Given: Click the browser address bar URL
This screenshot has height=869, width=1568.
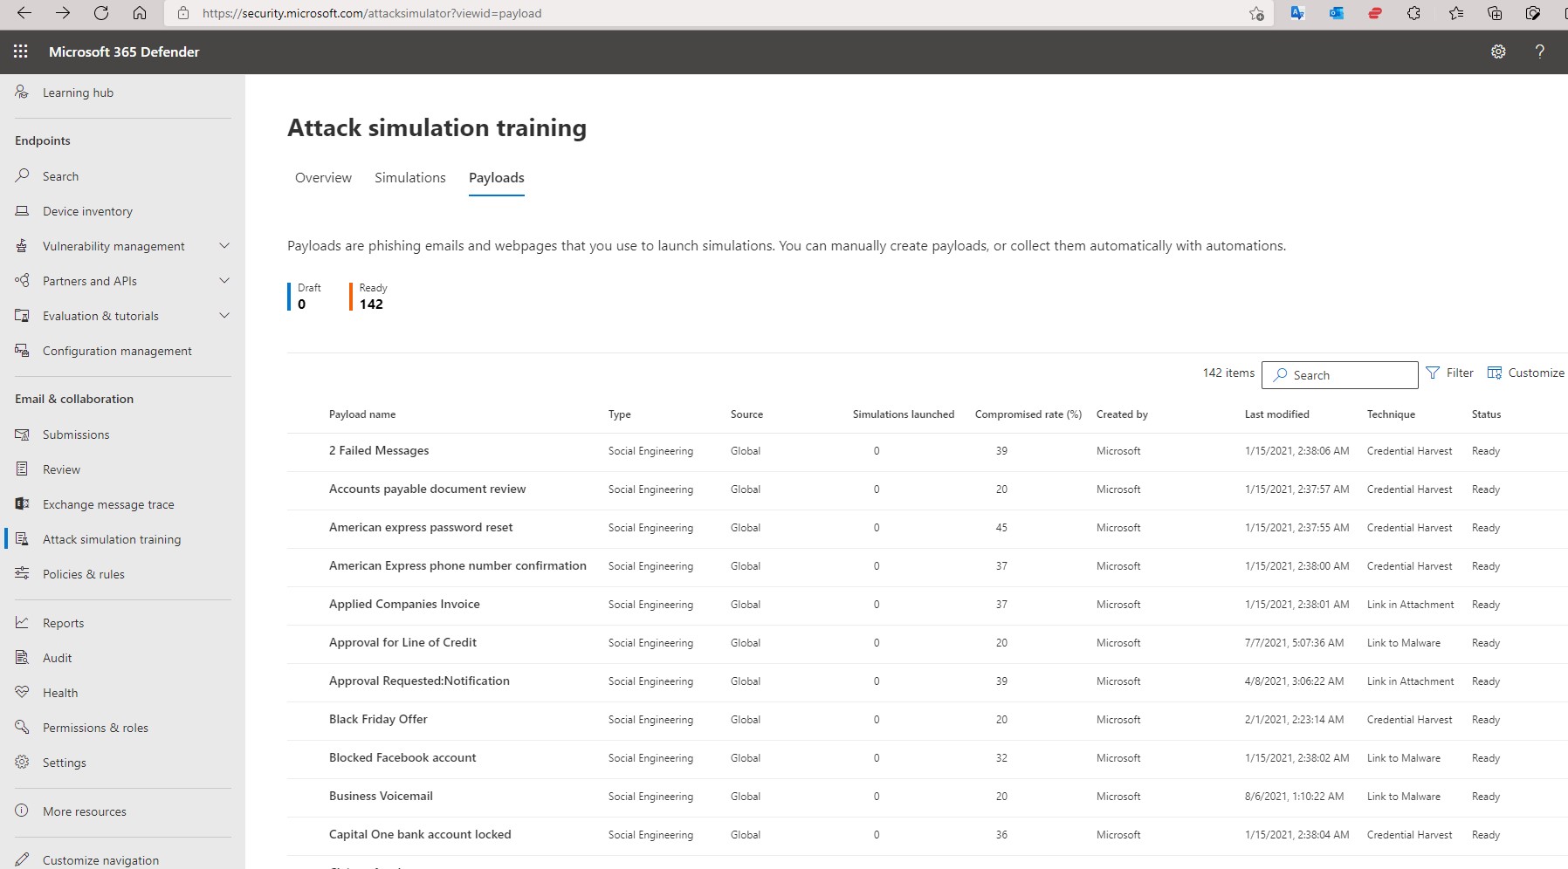Looking at the screenshot, I should tap(372, 13).
